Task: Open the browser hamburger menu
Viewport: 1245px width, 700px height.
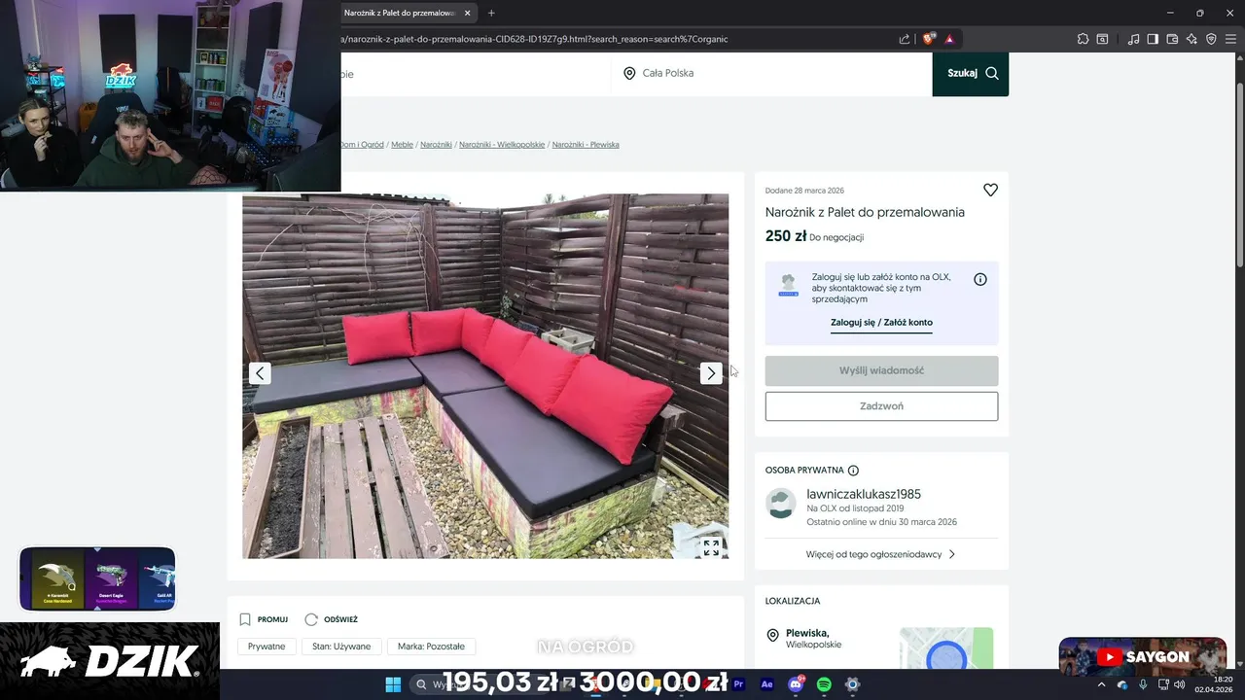Action: click(x=1230, y=39)
